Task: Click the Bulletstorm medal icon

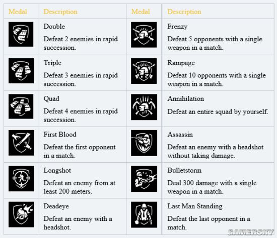Action: tap(144, 179)
